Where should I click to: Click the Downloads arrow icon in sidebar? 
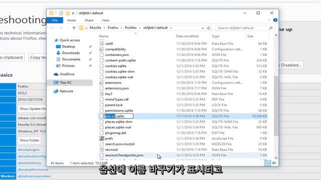pos(58,53)
